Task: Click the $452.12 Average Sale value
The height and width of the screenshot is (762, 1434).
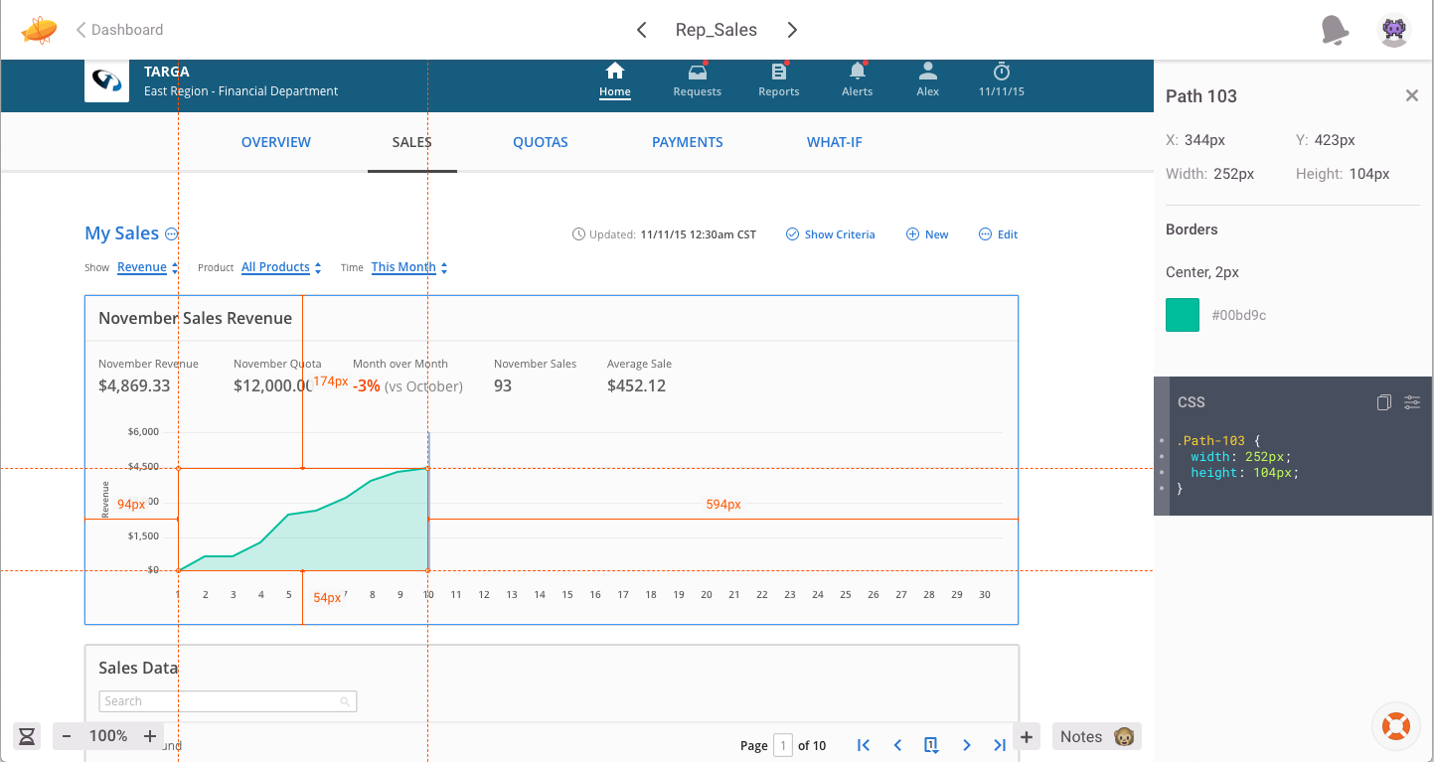Action: point(636,385)
